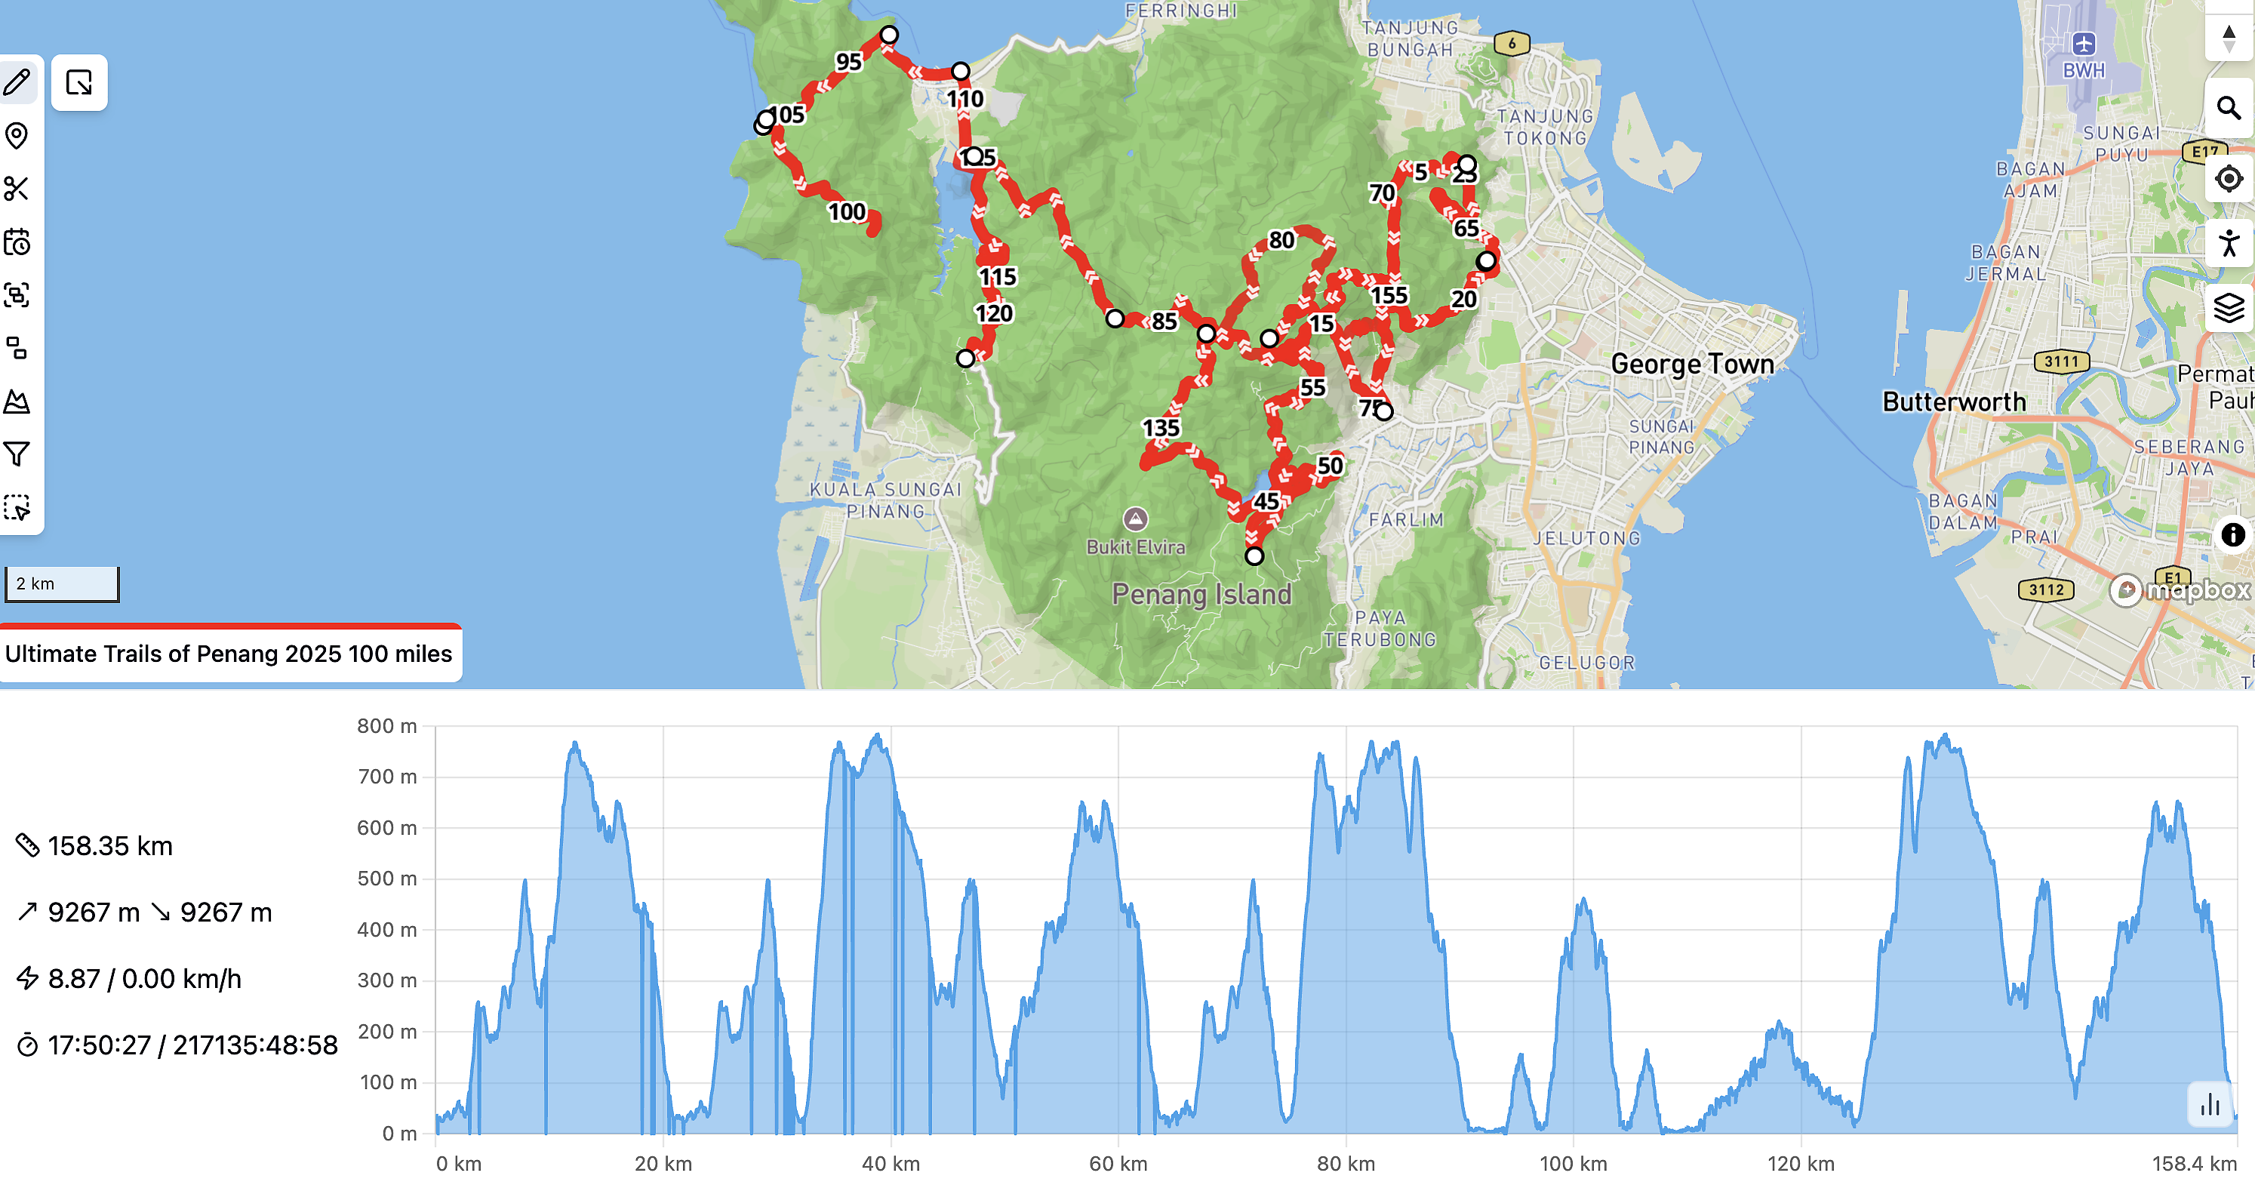Toggle the street view person icon
The height and width of the screenshot is (1188, 2255).
click(2229, 242)
